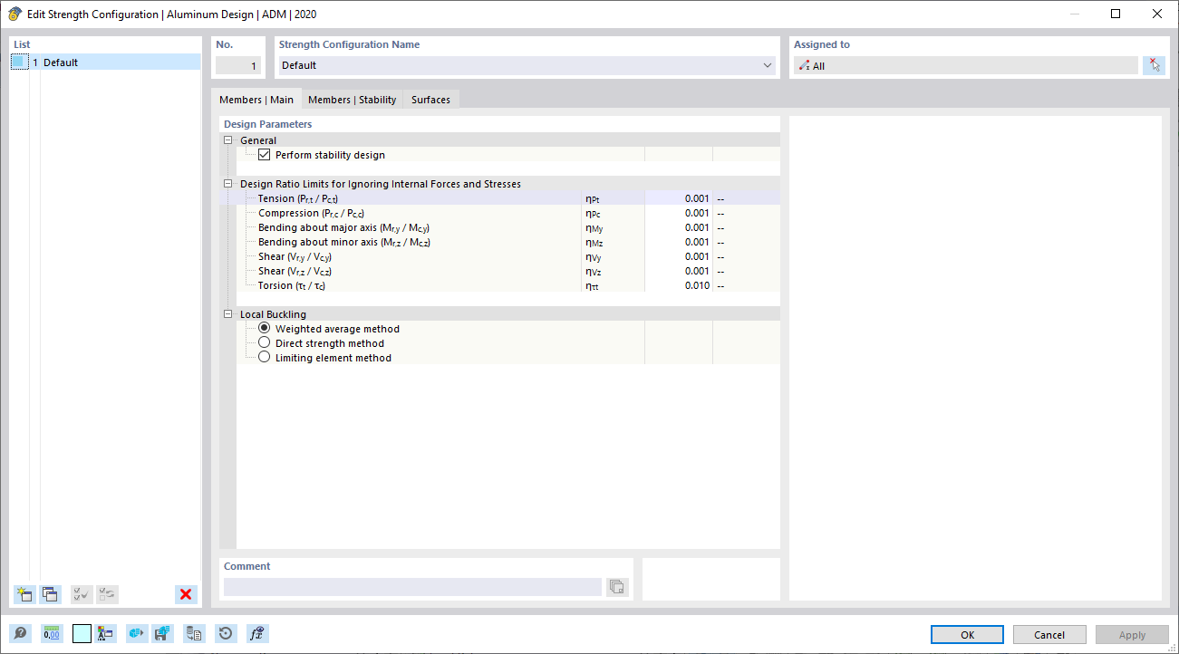This screenshot has height=654, width=1179.
Task: Click the pick assigned objects icon near Assigned to
Action: pos(1155,64)
